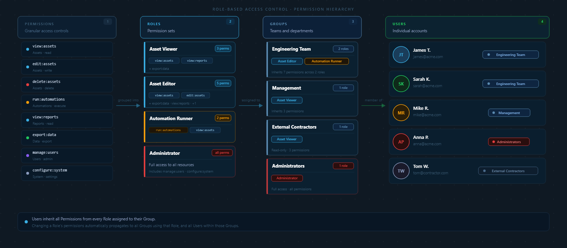This screenshot has width=567, height=248.
Task: Click the Users column badge number 4
Action: click(542, 22)
